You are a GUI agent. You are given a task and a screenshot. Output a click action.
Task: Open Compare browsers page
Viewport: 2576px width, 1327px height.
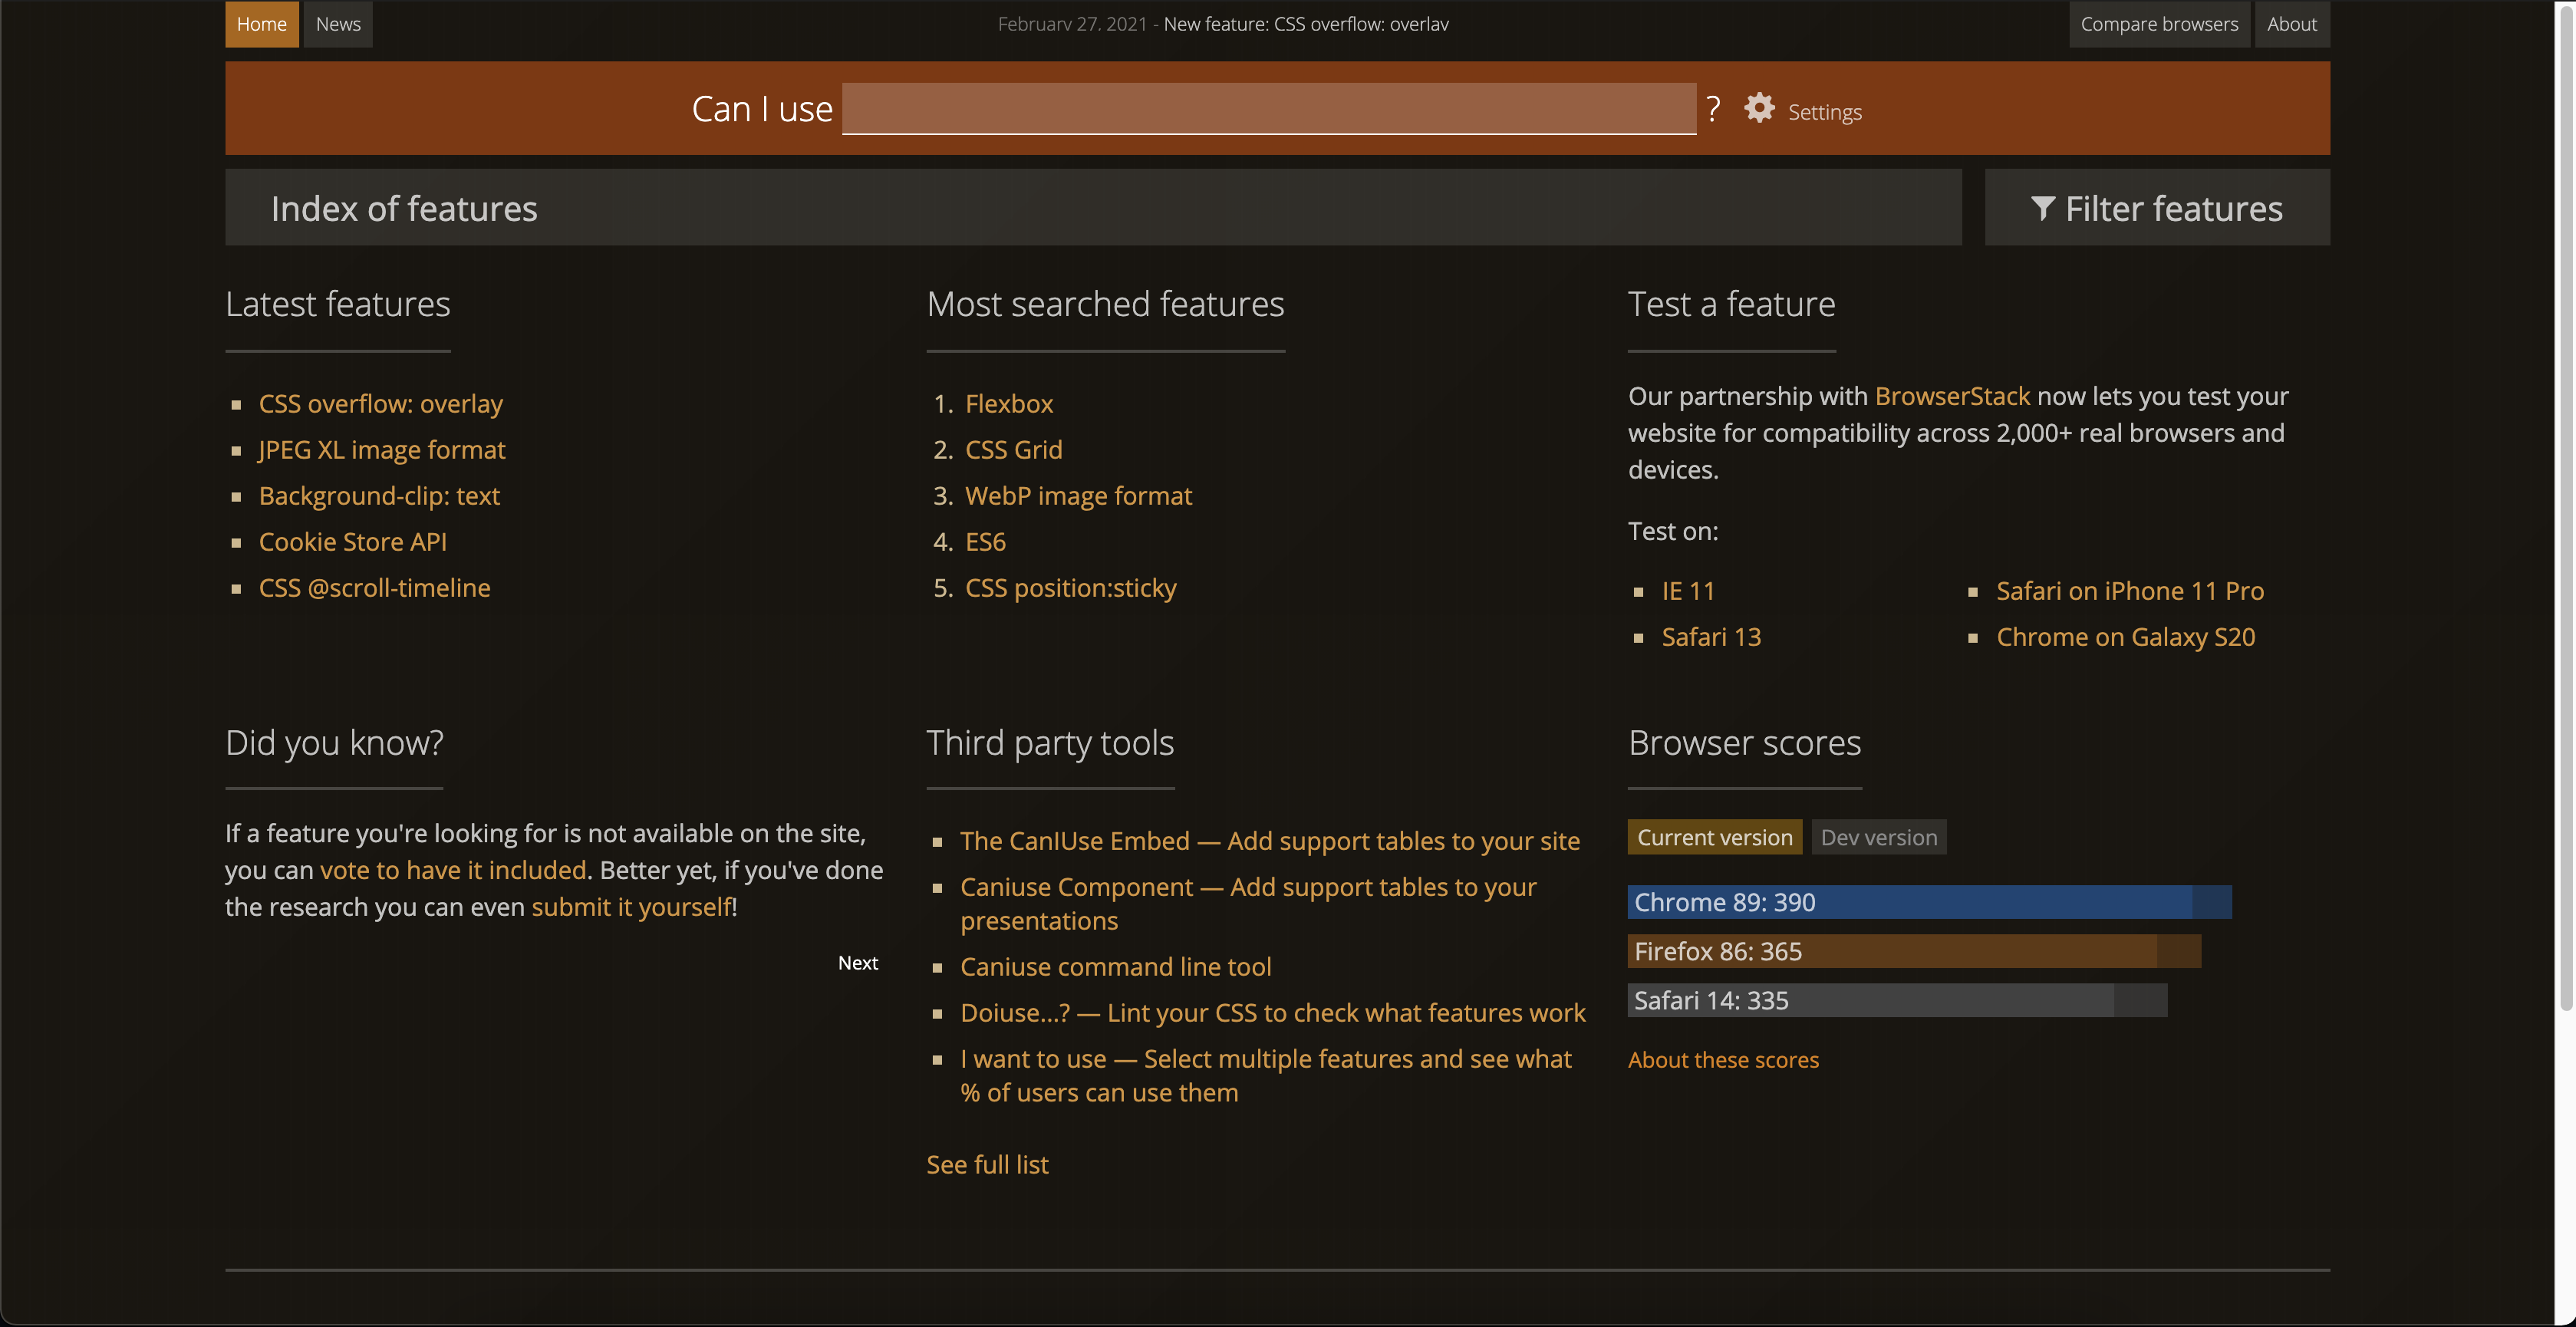tap(2158, 24)
